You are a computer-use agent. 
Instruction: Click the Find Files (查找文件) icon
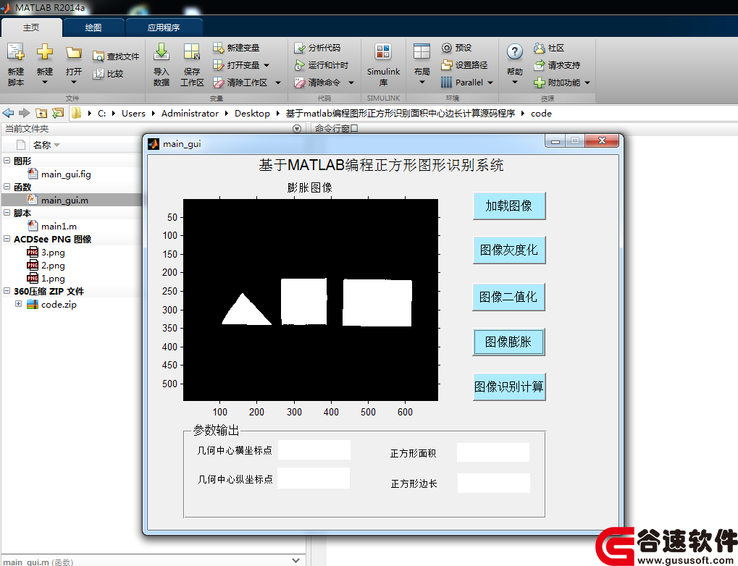[x=98, y=56]
